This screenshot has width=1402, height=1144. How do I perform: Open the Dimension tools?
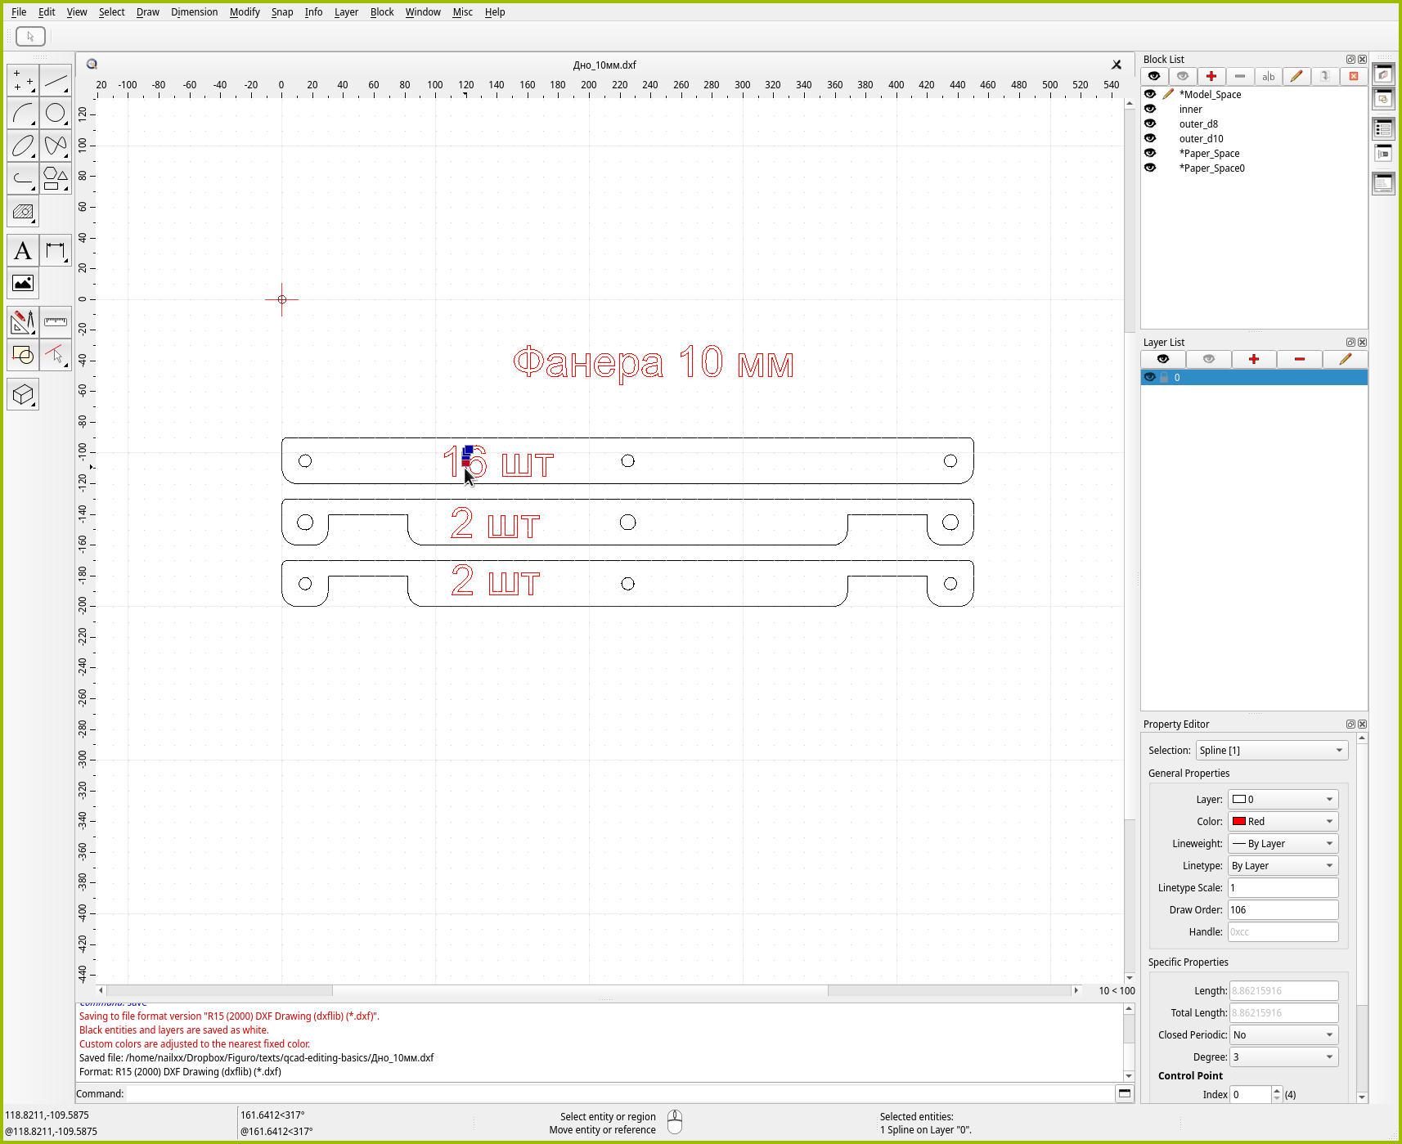[56, 251]
